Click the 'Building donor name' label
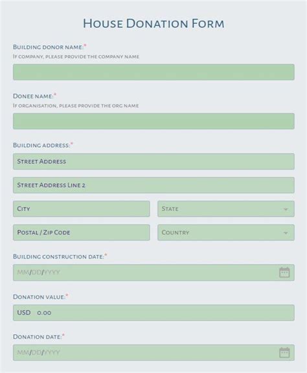The width and height of the screenshot is (307, 373). [49, 47]
